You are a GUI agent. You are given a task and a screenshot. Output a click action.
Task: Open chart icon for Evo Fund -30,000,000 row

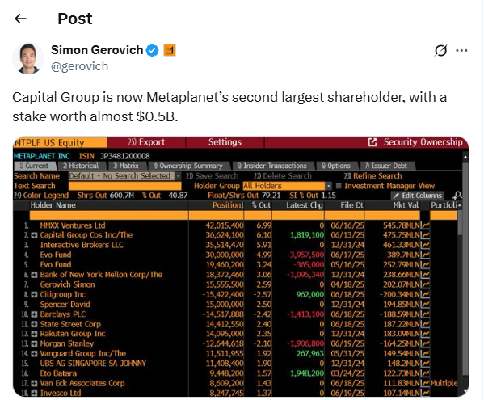pos(425,255)
